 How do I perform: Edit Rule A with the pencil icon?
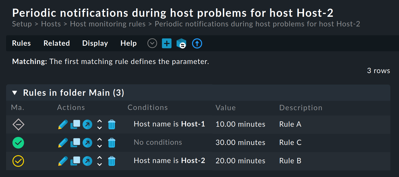coord(63,124)
